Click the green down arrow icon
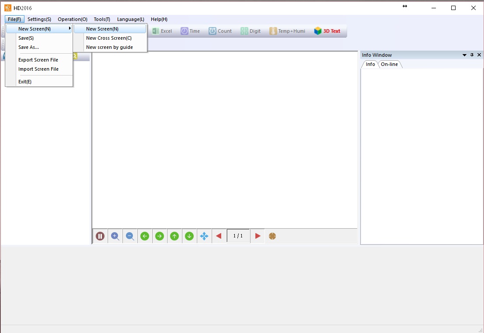The height and width of the screenshot is (333, 484). click(189, 236)
